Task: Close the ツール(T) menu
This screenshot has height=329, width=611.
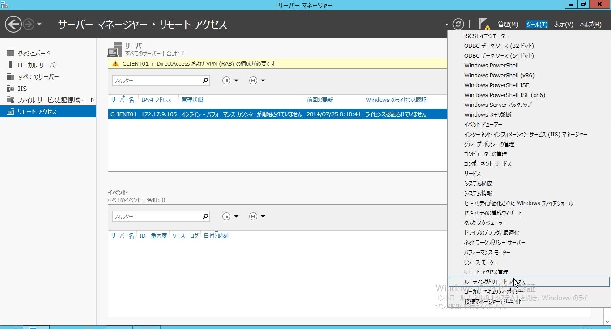Action: click(x=537, y=25)
